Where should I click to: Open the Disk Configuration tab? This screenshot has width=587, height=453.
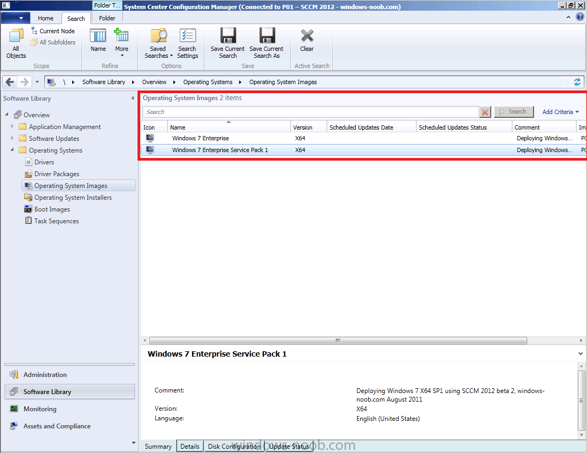coord(234,446)
